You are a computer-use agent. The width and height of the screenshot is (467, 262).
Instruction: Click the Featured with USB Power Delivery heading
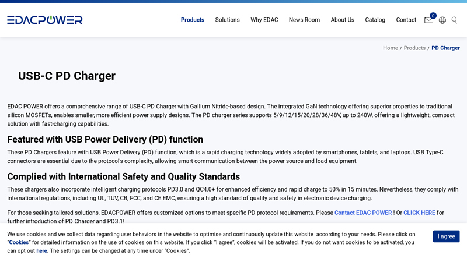[x=105, y=139]
